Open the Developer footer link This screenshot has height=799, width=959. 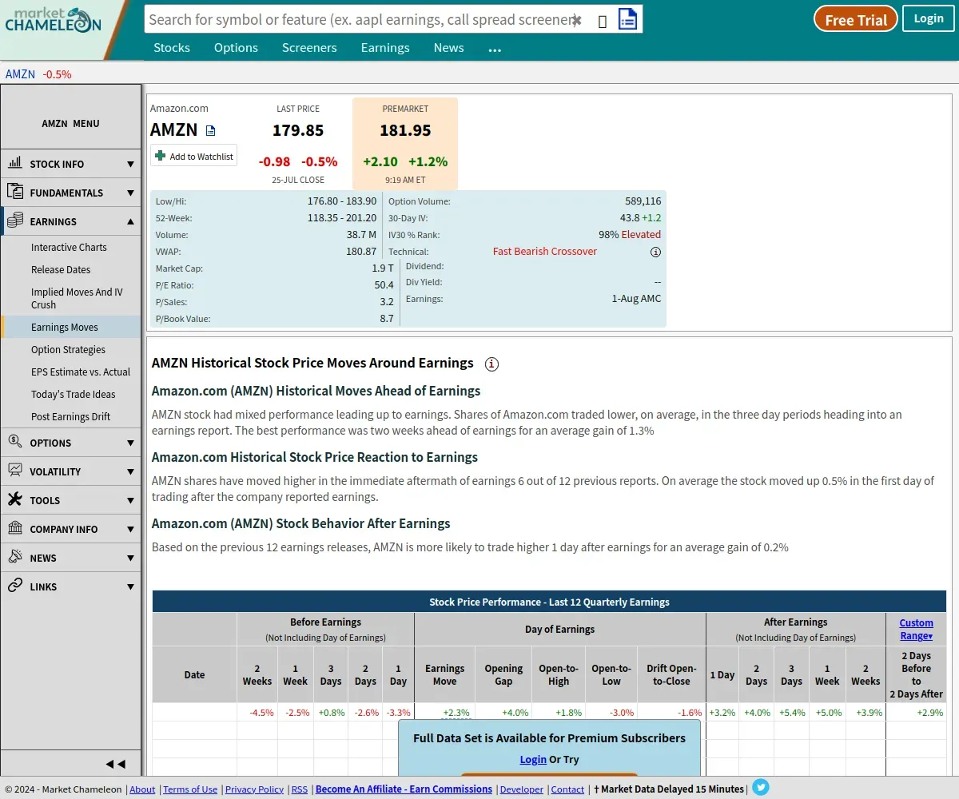521,789
